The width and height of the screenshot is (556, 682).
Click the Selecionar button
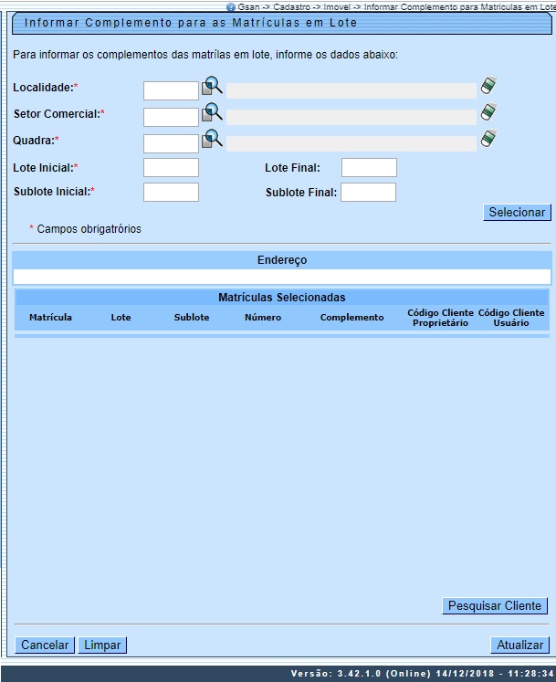[517, 212]
